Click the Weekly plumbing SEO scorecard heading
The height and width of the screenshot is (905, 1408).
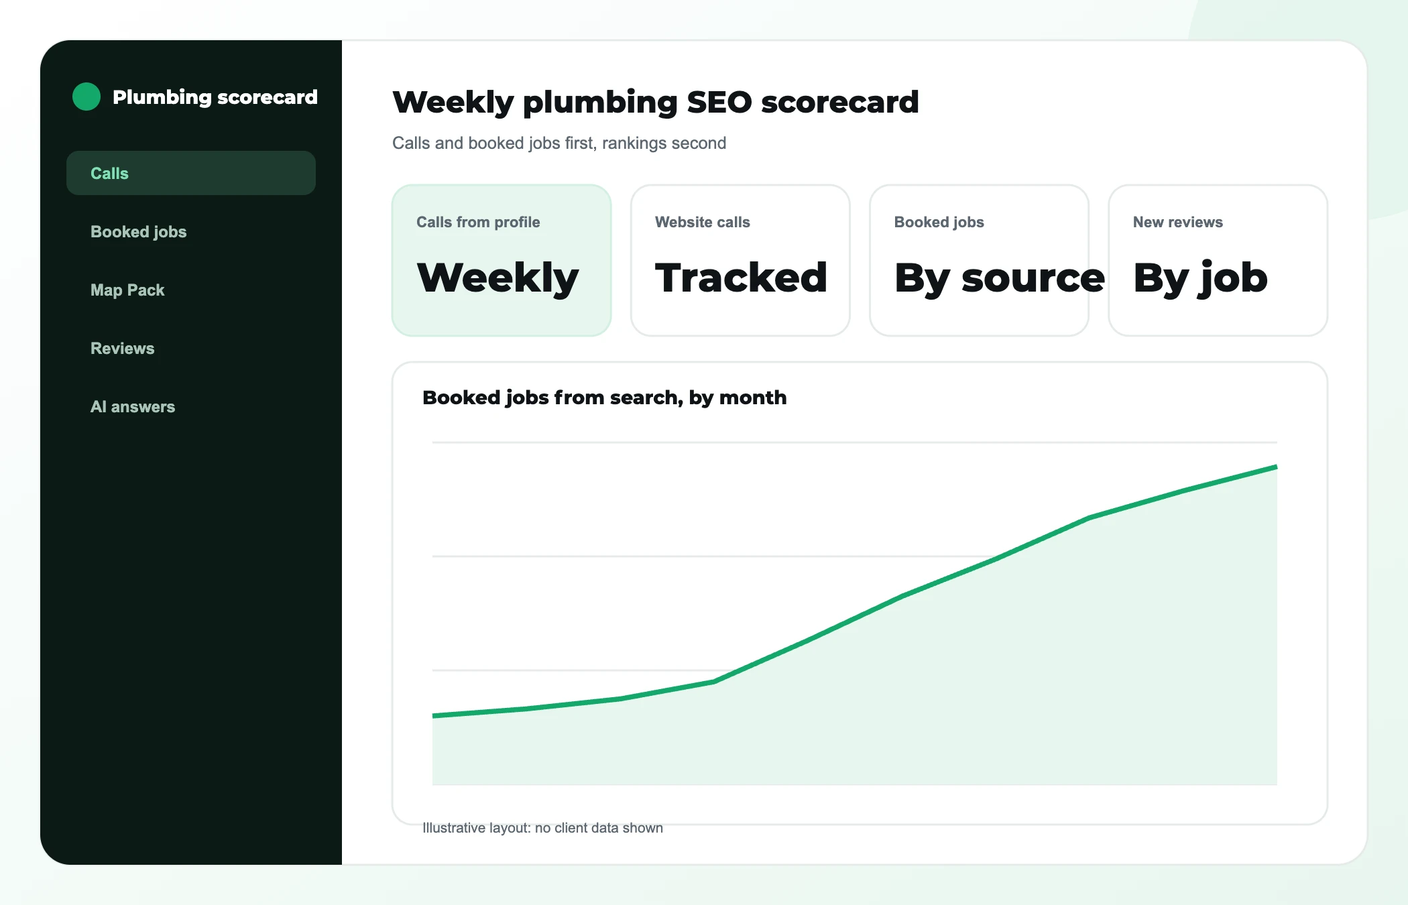point(655,103)
